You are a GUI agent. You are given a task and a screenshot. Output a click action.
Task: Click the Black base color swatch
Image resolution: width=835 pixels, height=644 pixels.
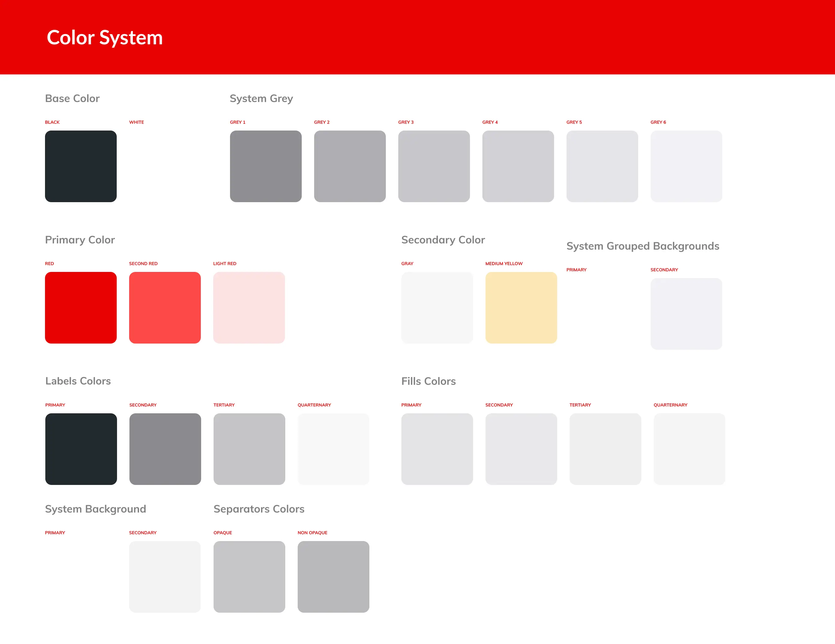pyautogui.click(x=81, y=166)
